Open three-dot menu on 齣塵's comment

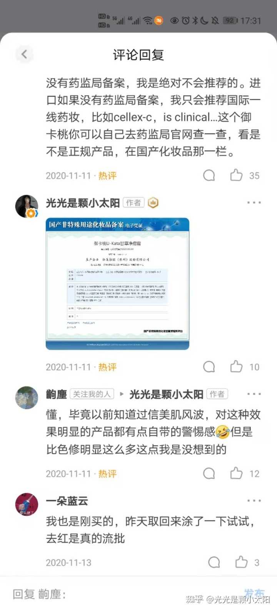click(254, 394)
